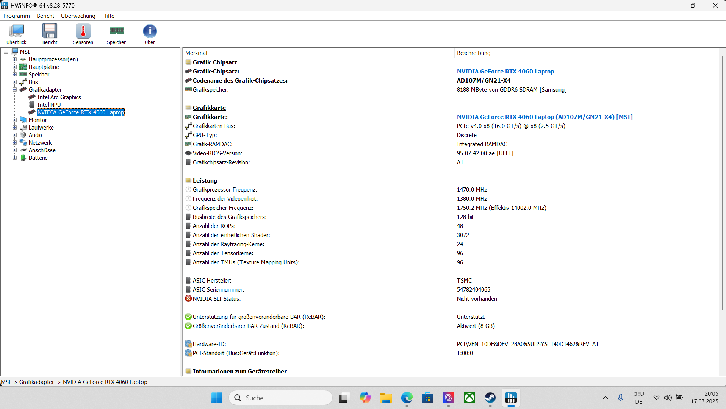Open the Microsoft Store taskbar icon
The height and width of the screenshot is (409, 726).
point(428,398)
